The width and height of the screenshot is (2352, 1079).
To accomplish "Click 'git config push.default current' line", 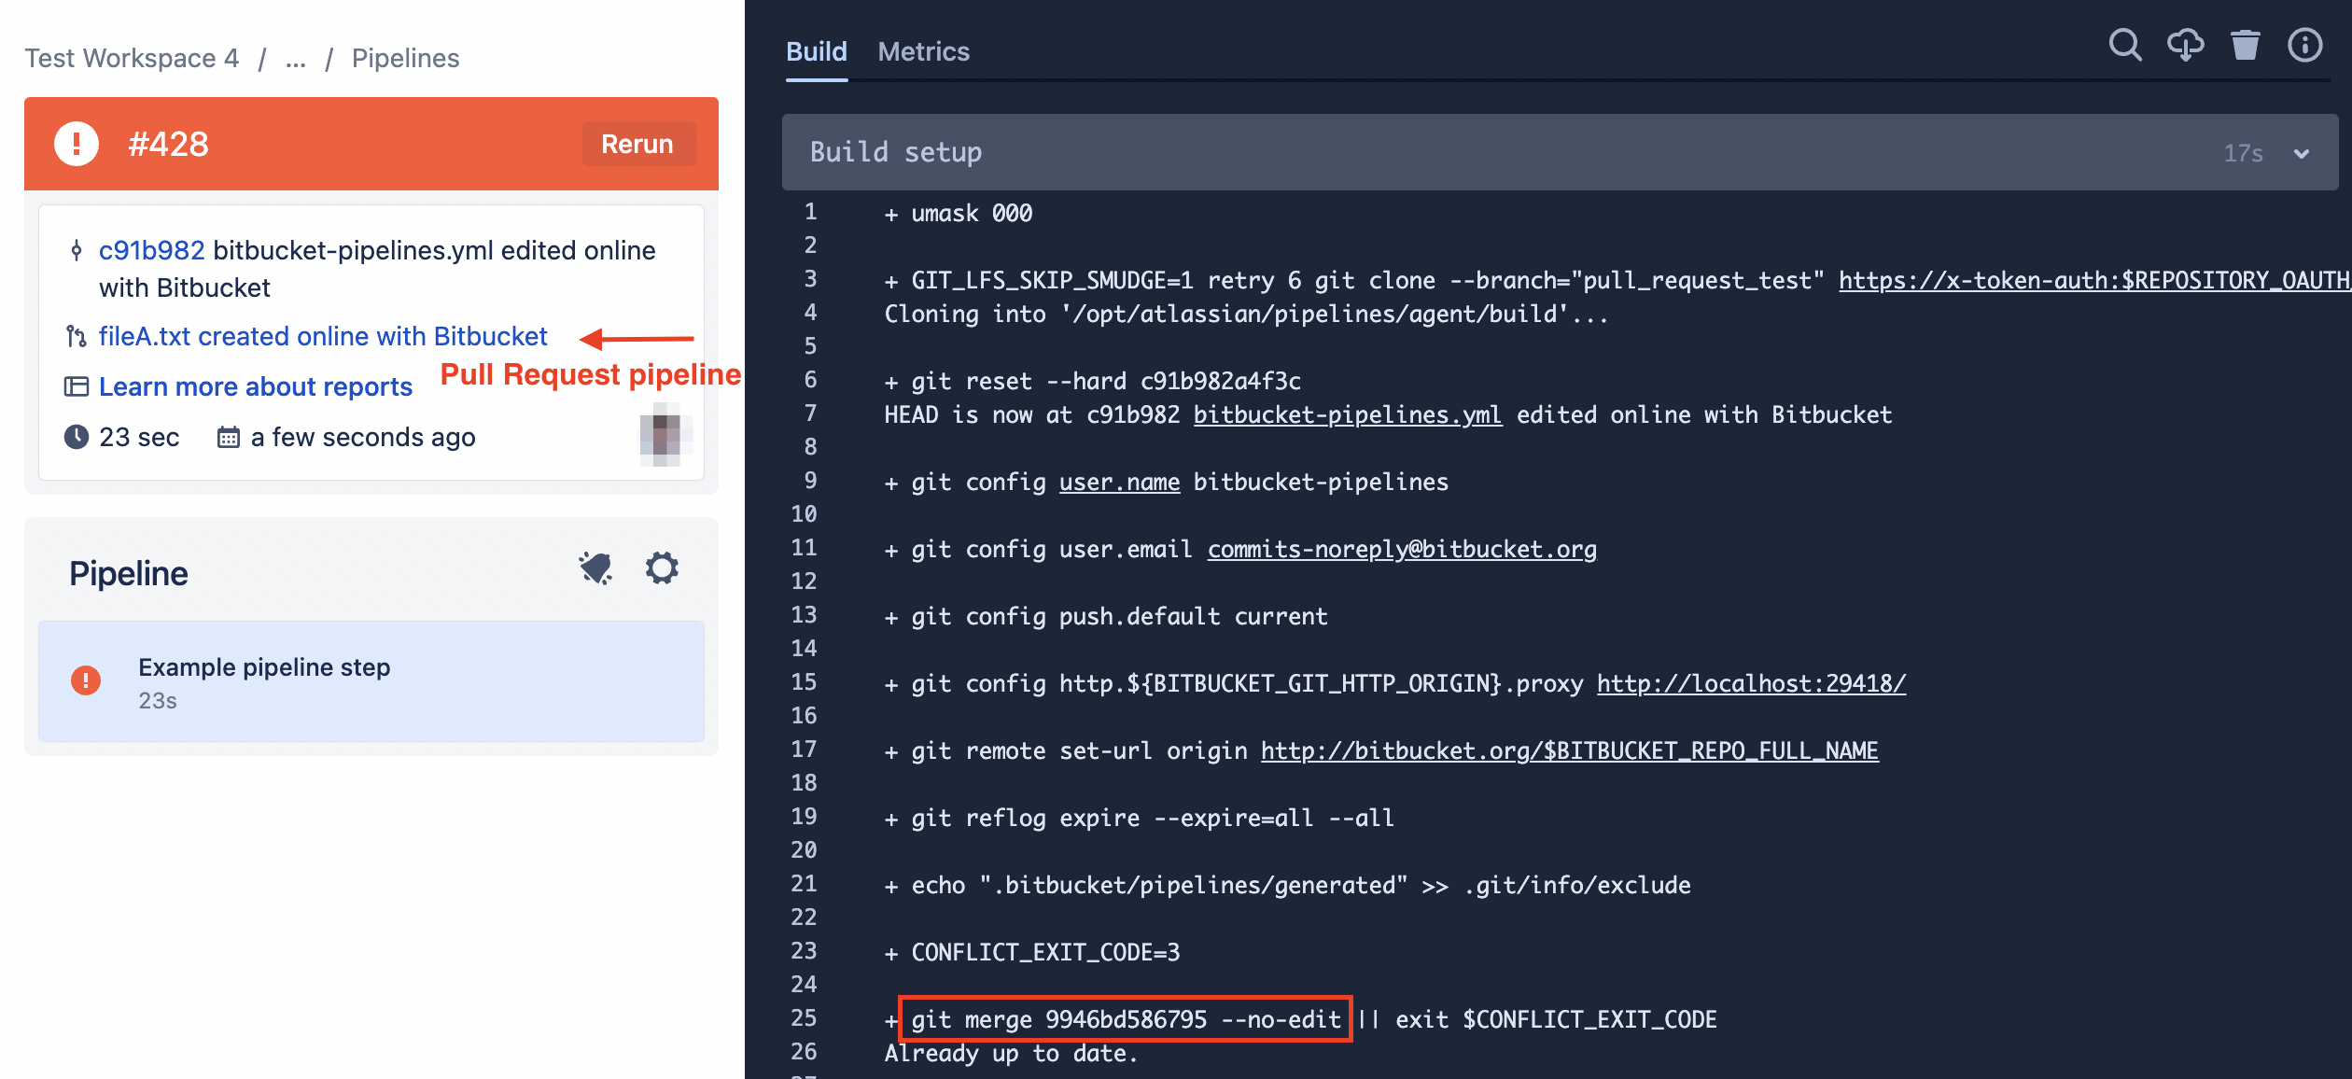I will 1106,616.
